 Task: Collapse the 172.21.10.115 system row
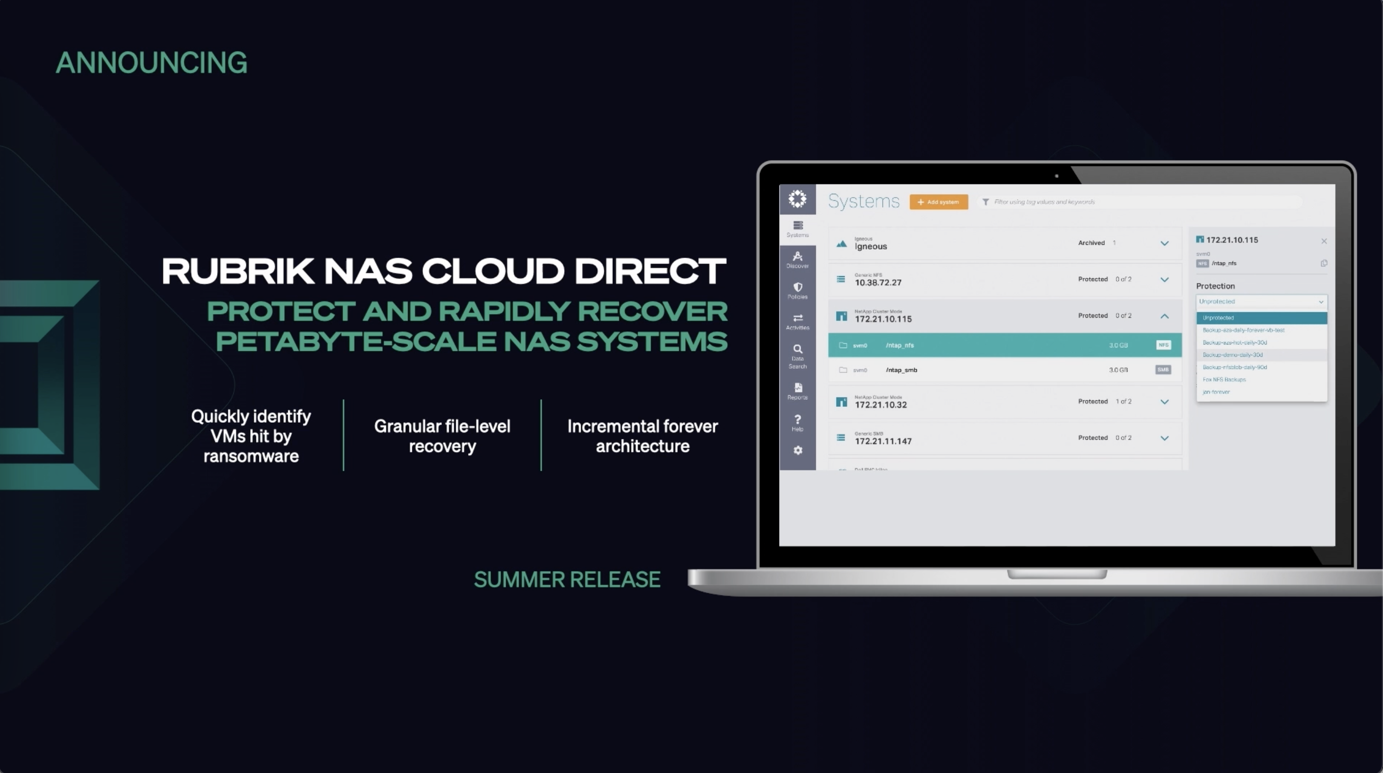[1164, 316]
